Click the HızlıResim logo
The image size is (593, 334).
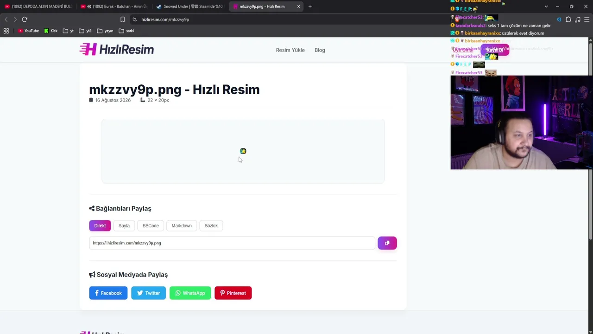116,49
